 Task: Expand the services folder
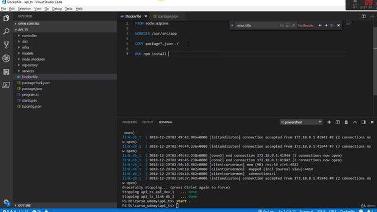[65, 71]
